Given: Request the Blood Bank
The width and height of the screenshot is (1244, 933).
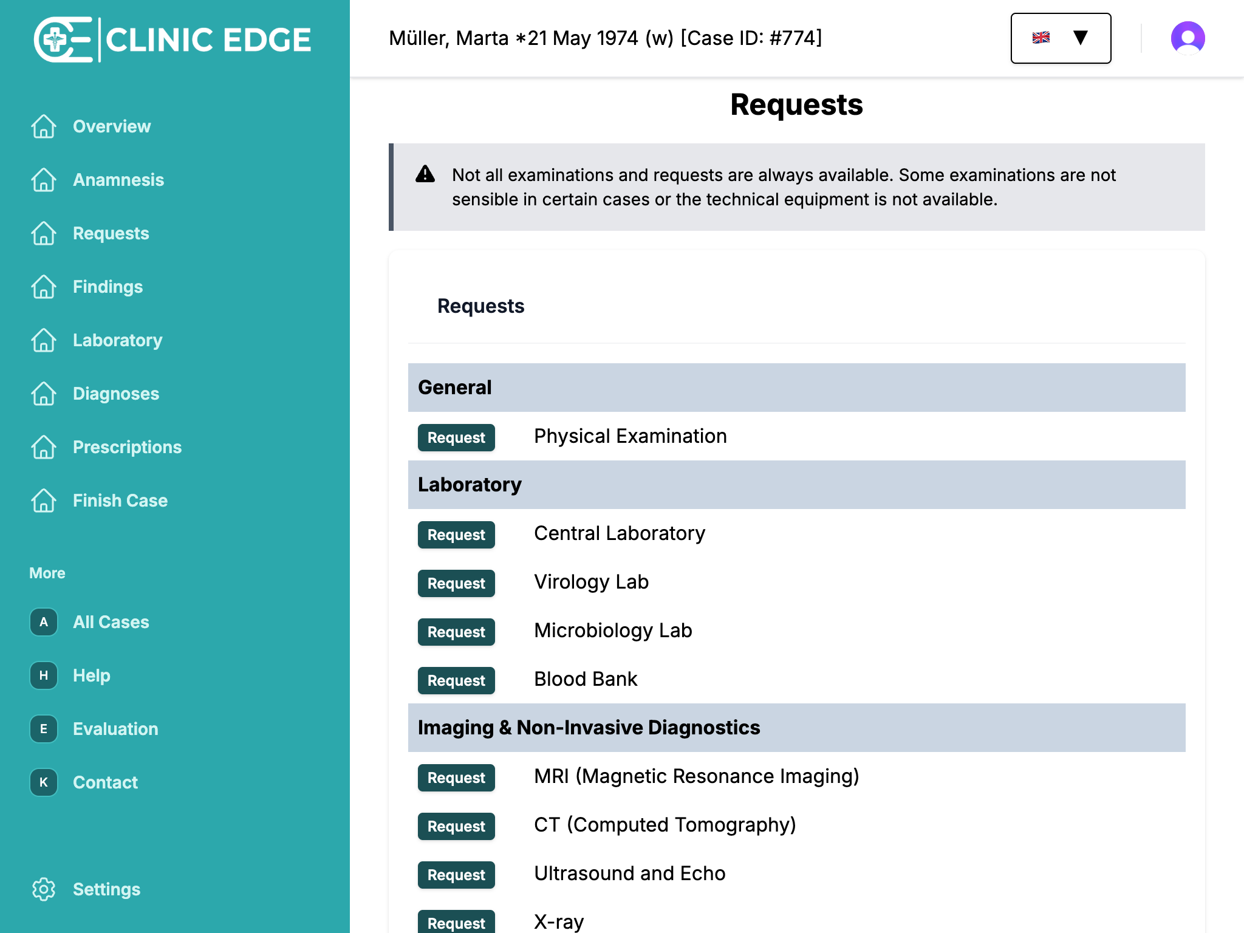Looking at the screenshot, I should click(x=456, y=680).
